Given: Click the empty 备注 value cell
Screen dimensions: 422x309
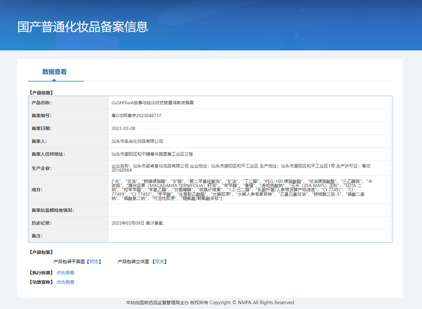Looking at the screenshot, I should (x=250, y=236).
